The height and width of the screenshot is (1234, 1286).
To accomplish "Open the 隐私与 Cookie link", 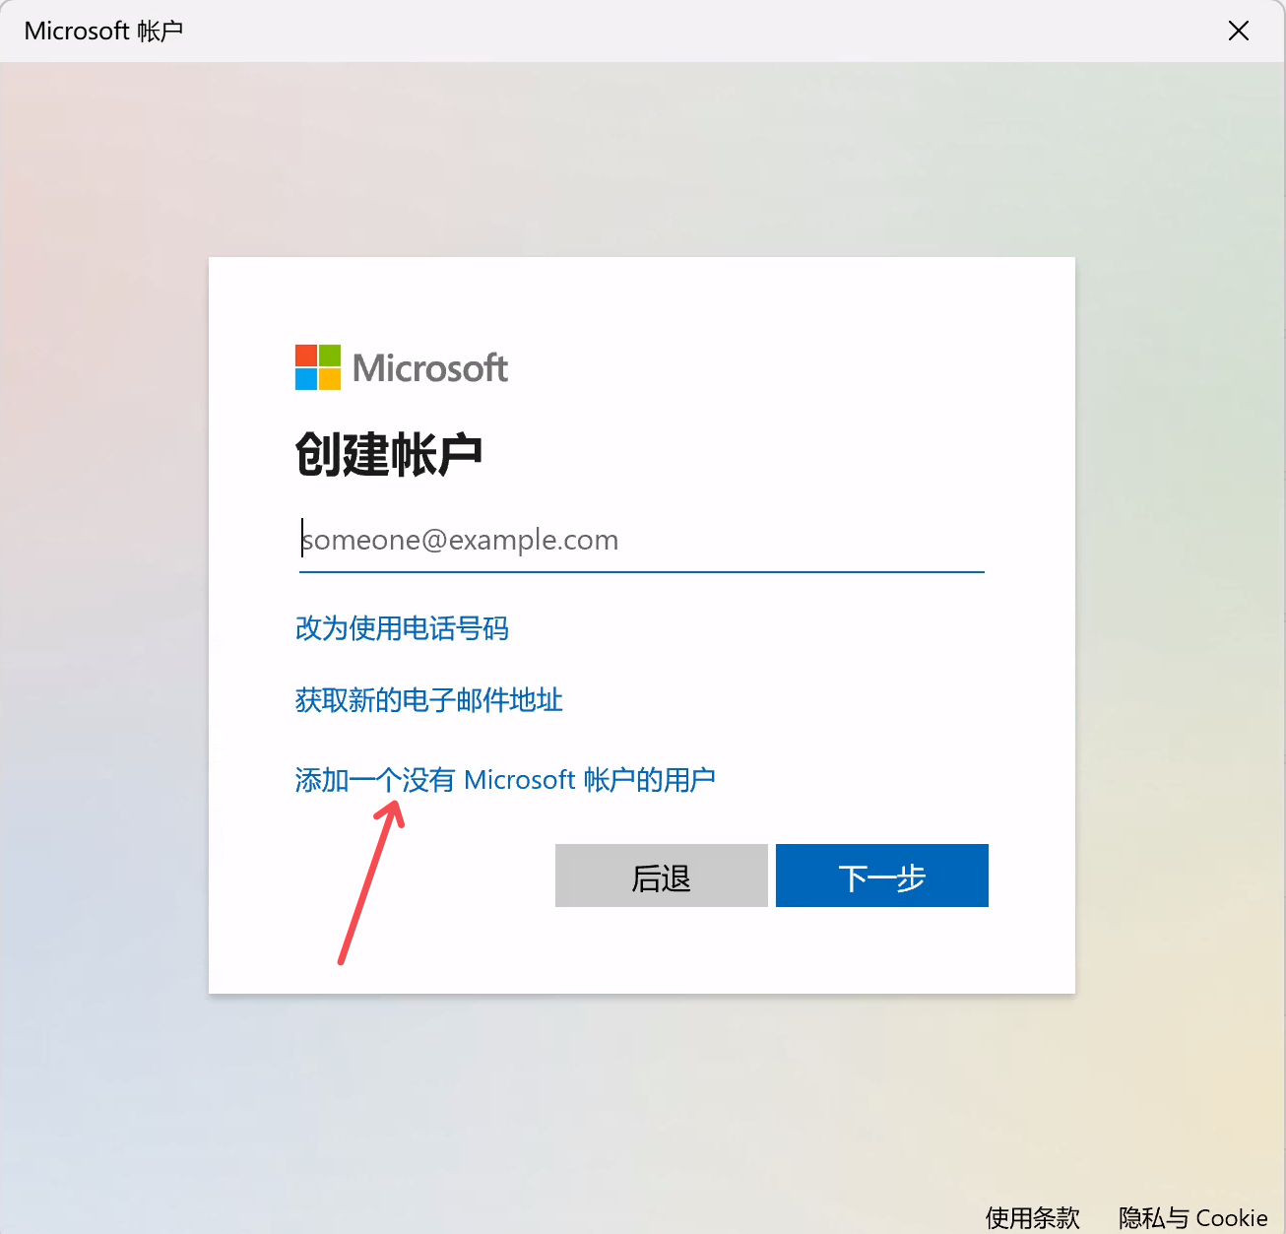I will point(1193,1218).
